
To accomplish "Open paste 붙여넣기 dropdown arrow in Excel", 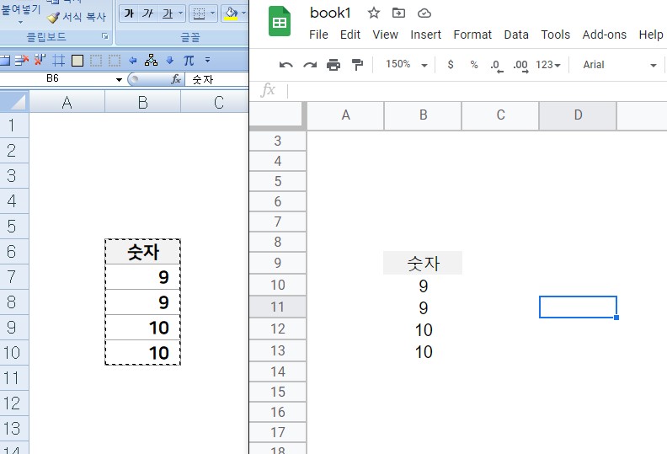I will coord(20,22).
